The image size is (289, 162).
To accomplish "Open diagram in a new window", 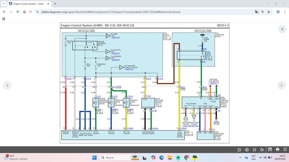I will coord(270,149).
